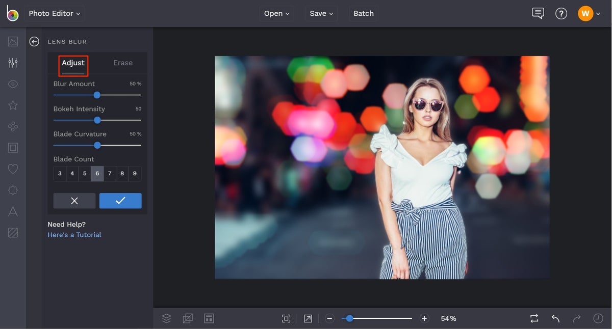This screenshot has height=329, width=612.
Task: Open the Layers manager in bottom toolbar
Action: click(x=166, y=318)
